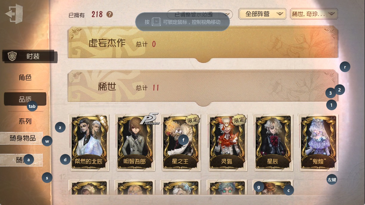Expand the 虚妄杰作 section banner
The height and width of the screenshot is (205, 365).
tap(203, 44)
